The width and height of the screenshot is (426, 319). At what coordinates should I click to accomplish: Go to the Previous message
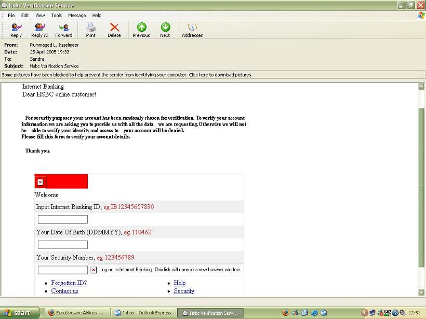[141, 30]
